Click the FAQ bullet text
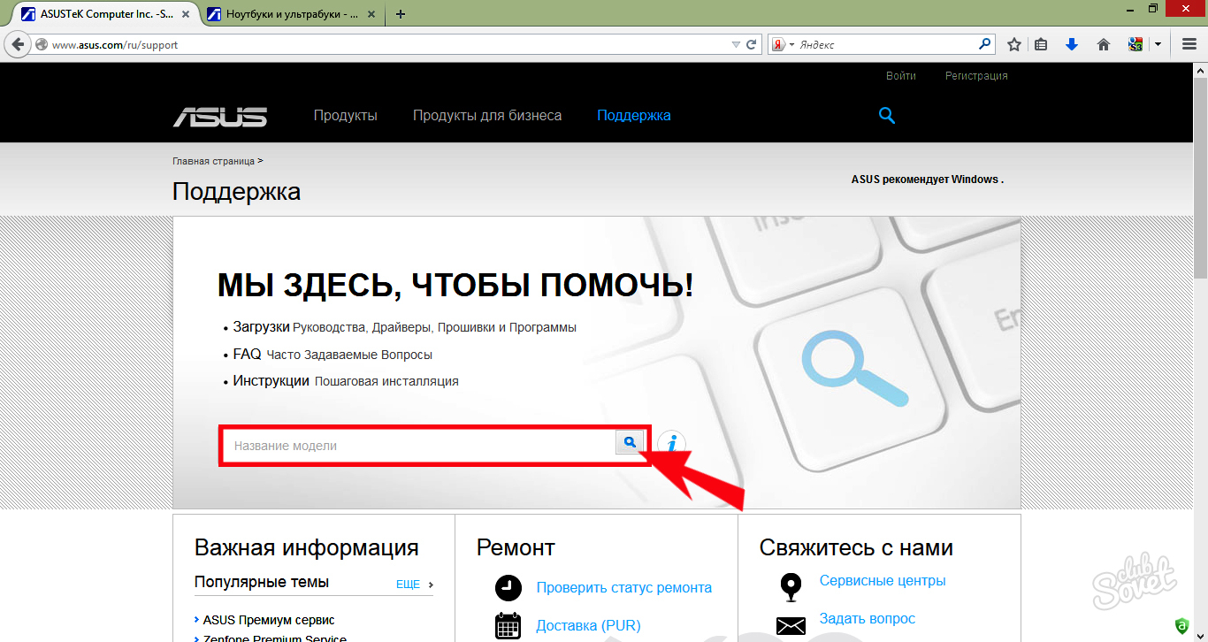The height and width of the screenshot is (642, 1208). click(x=248, y=354)
